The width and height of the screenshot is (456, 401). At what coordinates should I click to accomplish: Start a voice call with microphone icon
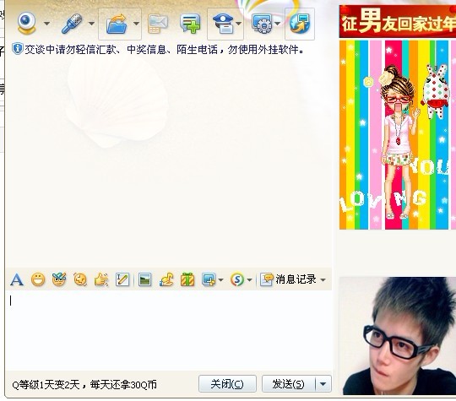[x=72, y=24]
